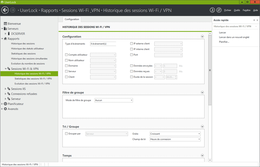Expand the Connexions refusées tree node
The width and height of the screenshot is (260, 167).
6,94
